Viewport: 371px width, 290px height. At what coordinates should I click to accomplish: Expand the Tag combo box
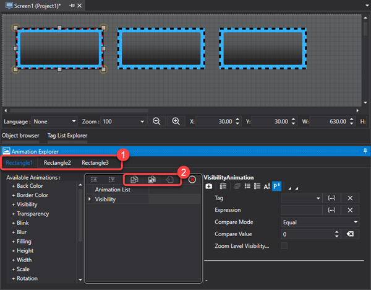[x=318, y=198]
